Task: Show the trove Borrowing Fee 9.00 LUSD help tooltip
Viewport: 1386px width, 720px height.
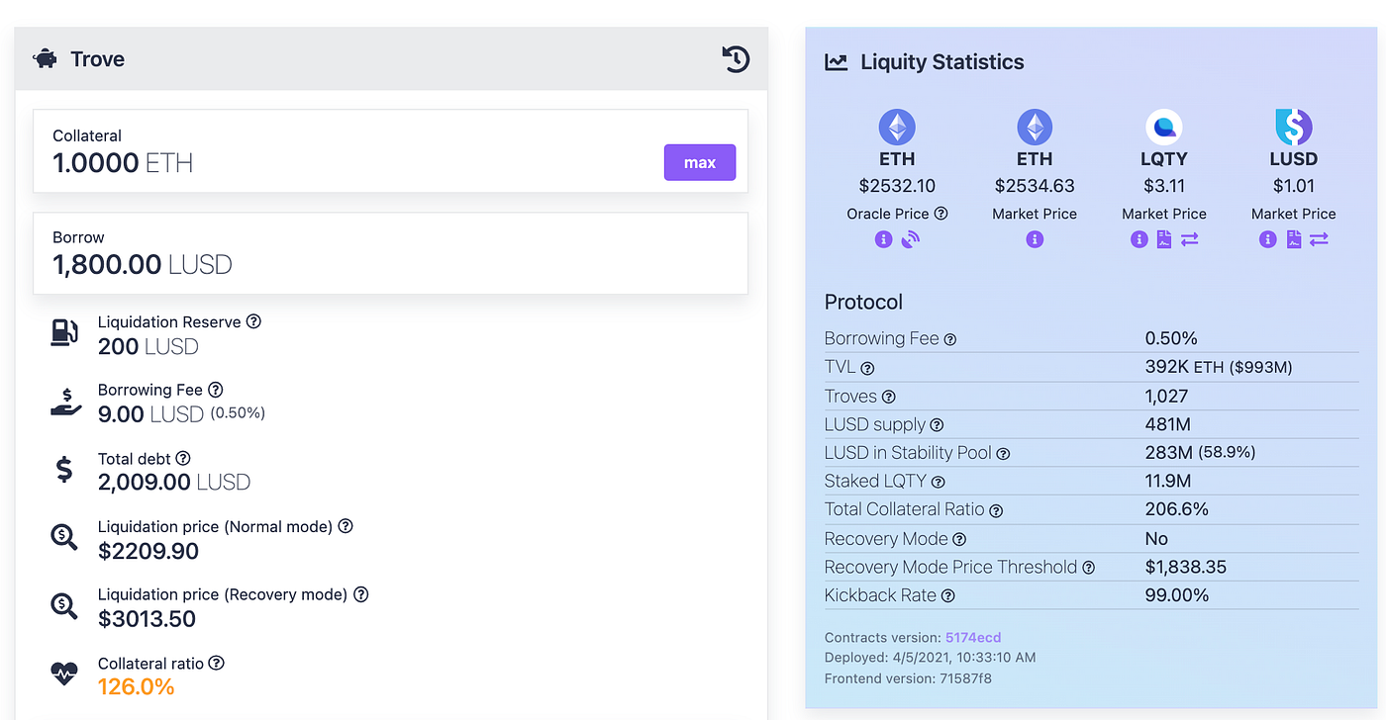Action: click(216, 390)
